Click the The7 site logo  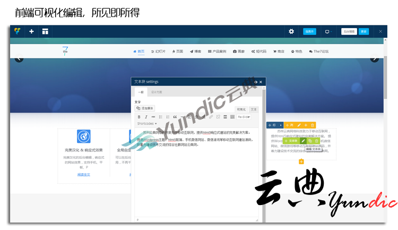65,51
